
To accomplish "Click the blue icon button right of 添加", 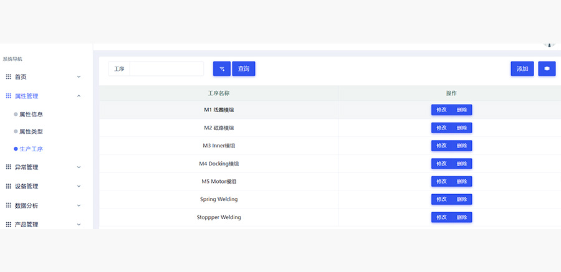I will point(547,68).
